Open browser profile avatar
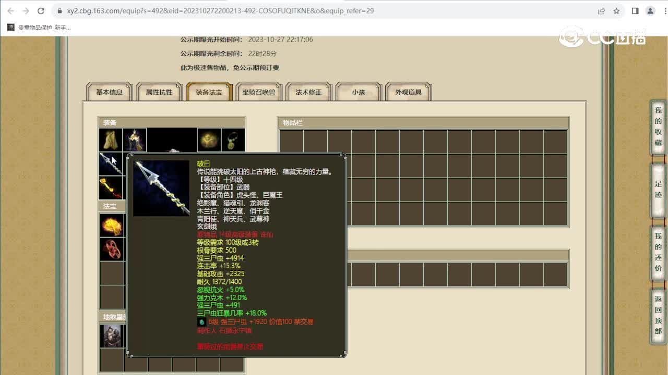Image resolution: width=668 pixels, height=375 pixels. pyautogui.click(x=650, y=10)
